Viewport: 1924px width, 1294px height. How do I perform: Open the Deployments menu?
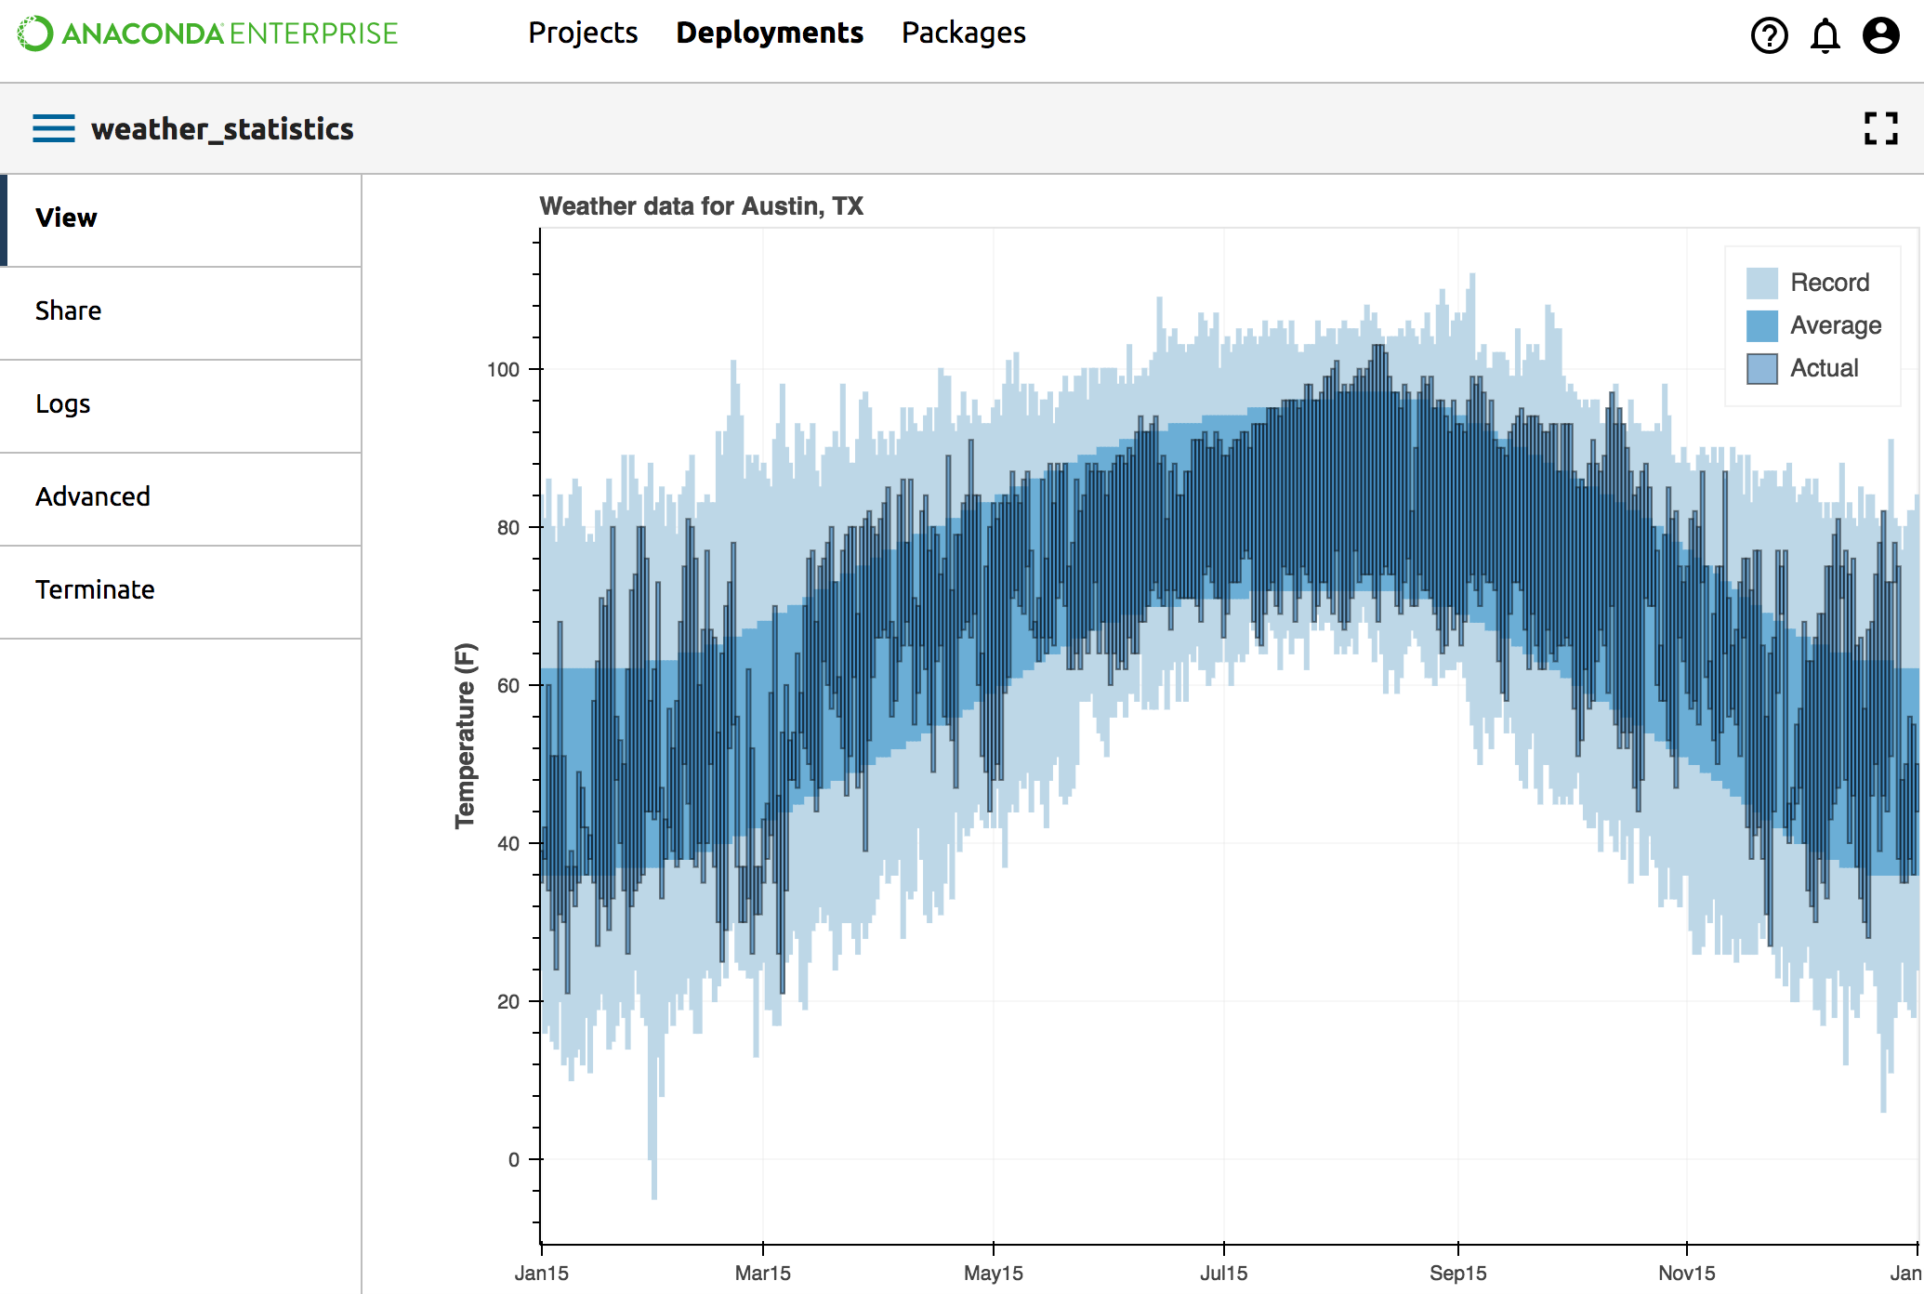(770, 33)
